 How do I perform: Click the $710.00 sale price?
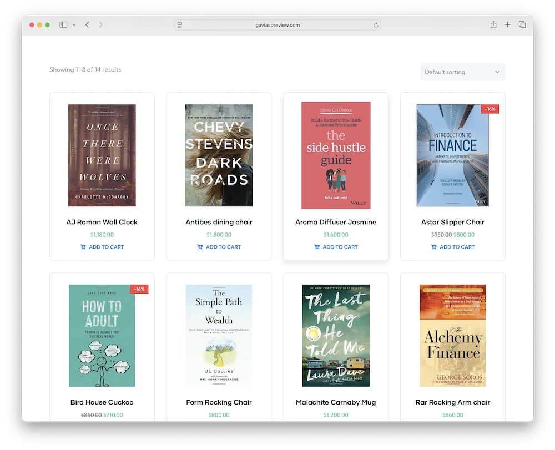(x=113, y=415)
